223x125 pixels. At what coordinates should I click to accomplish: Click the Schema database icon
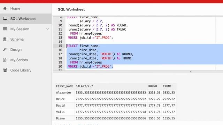(x=5, y=39)
